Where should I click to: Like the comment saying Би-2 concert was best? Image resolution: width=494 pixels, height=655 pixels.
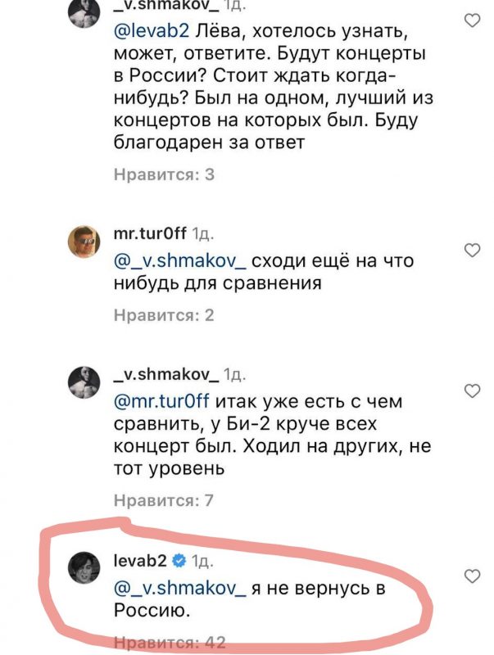(x=471, y=390)
